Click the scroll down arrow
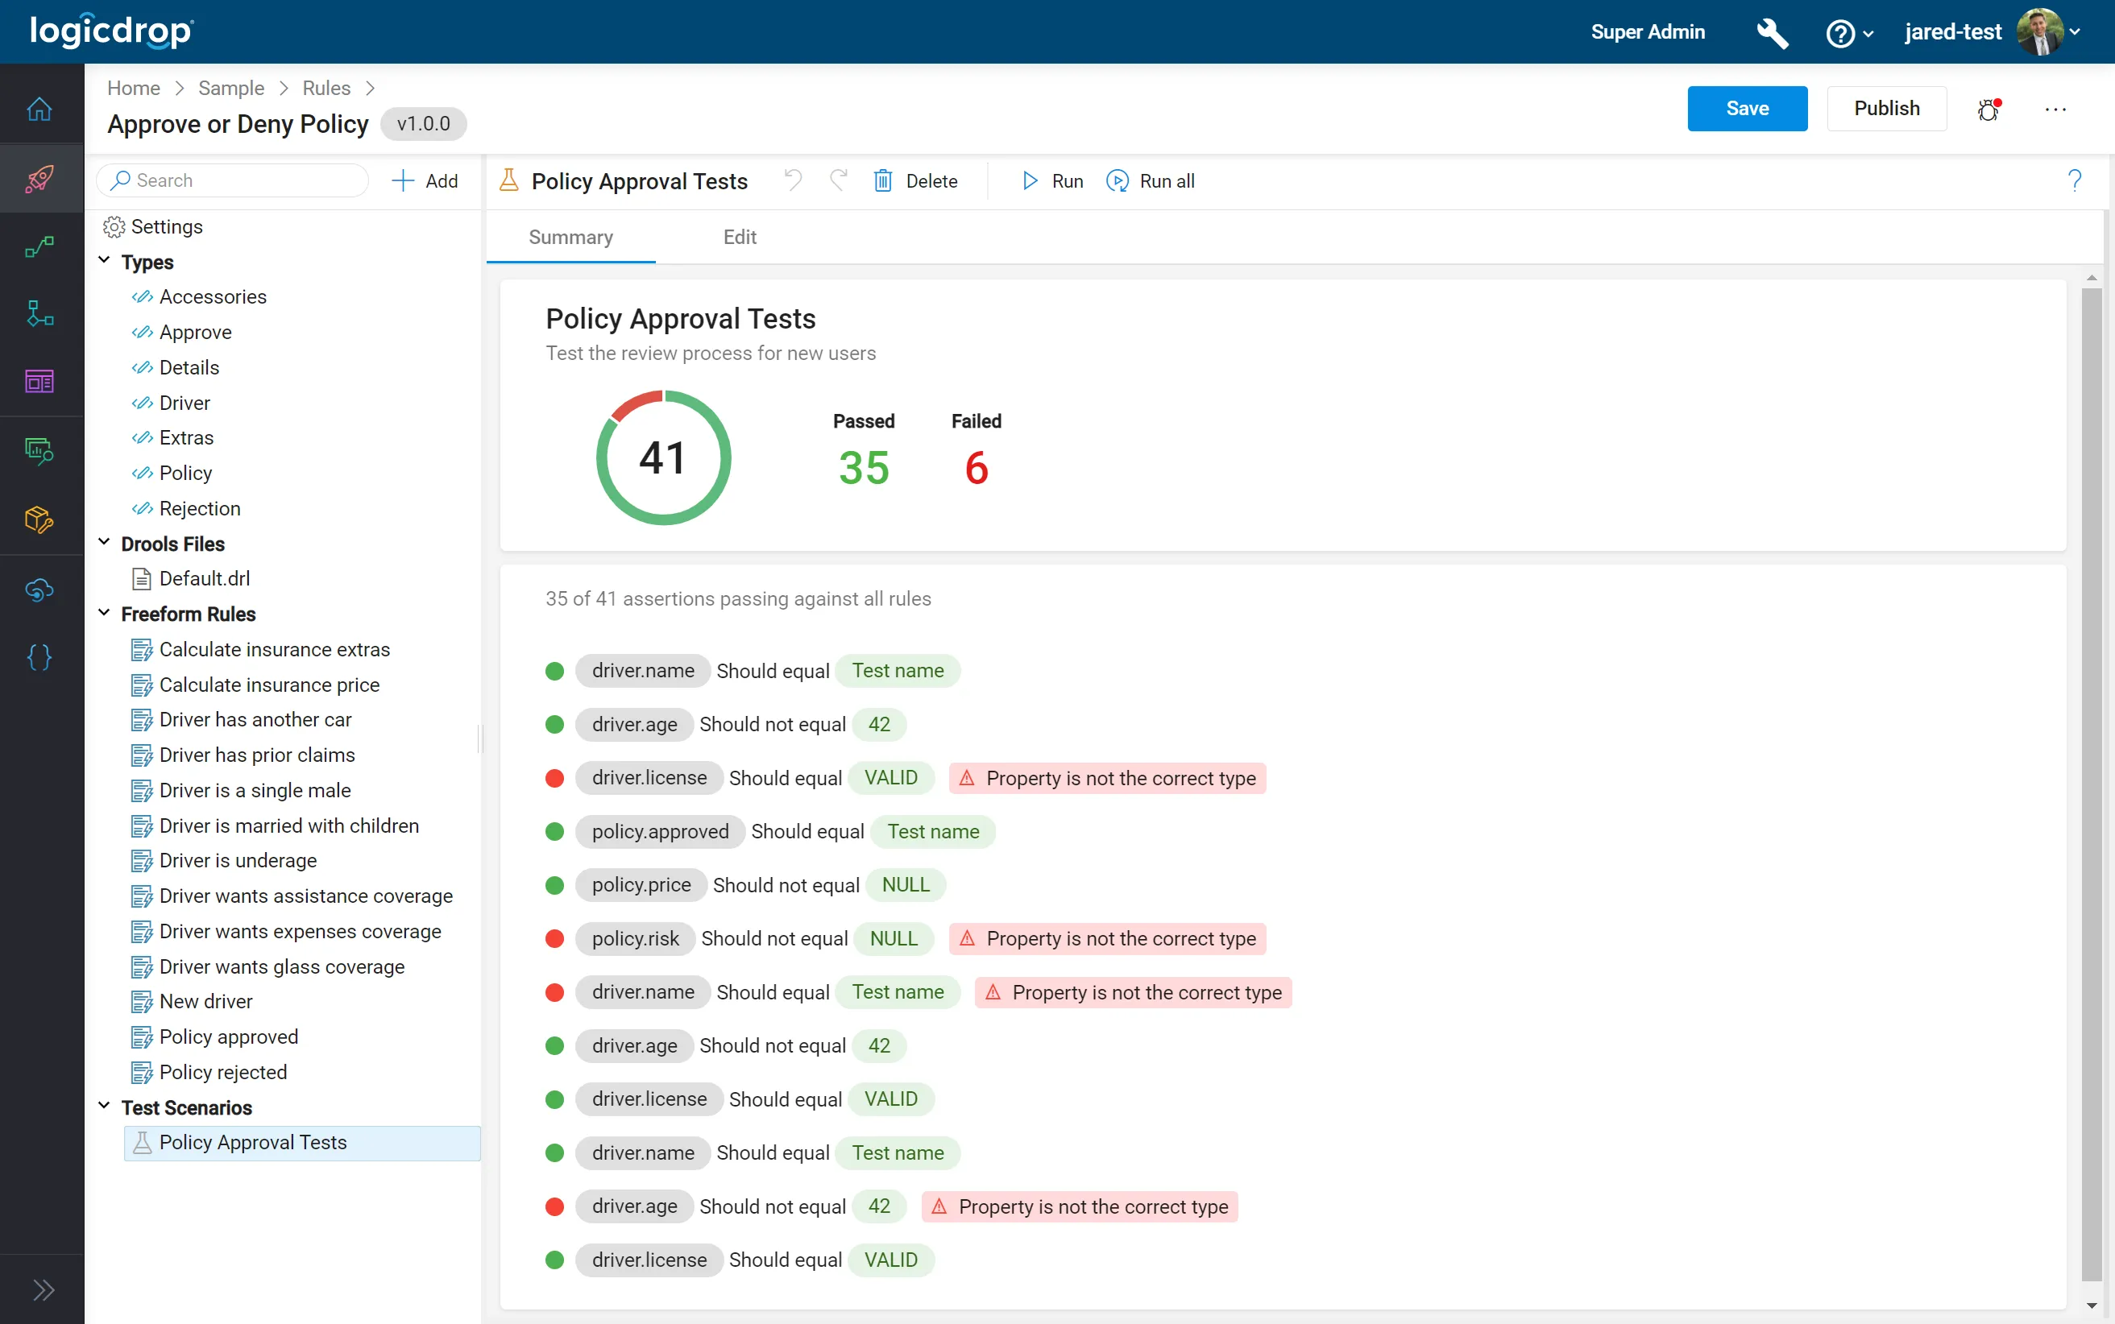Screen dimensions: 2115x1324 2092,1305
